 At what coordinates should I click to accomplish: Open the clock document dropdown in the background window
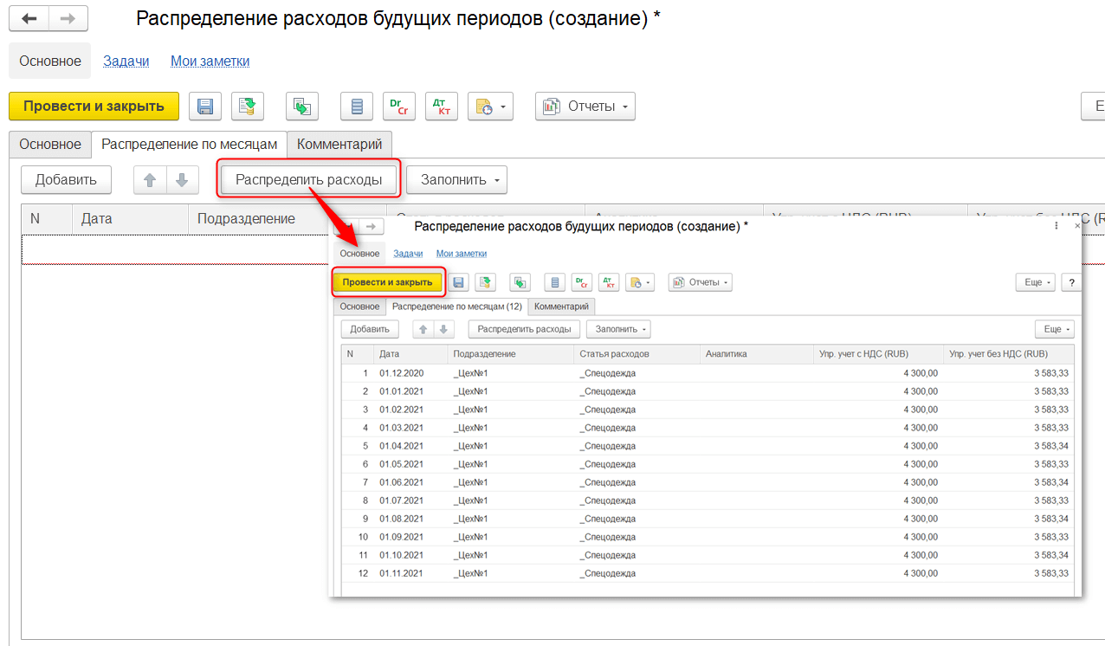[491, 107]
